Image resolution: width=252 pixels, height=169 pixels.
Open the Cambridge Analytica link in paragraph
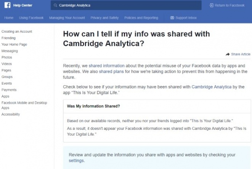(212, 87)
